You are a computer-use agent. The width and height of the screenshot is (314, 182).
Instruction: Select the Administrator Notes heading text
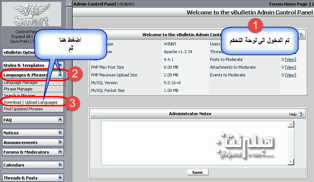(x=190, y=114)
